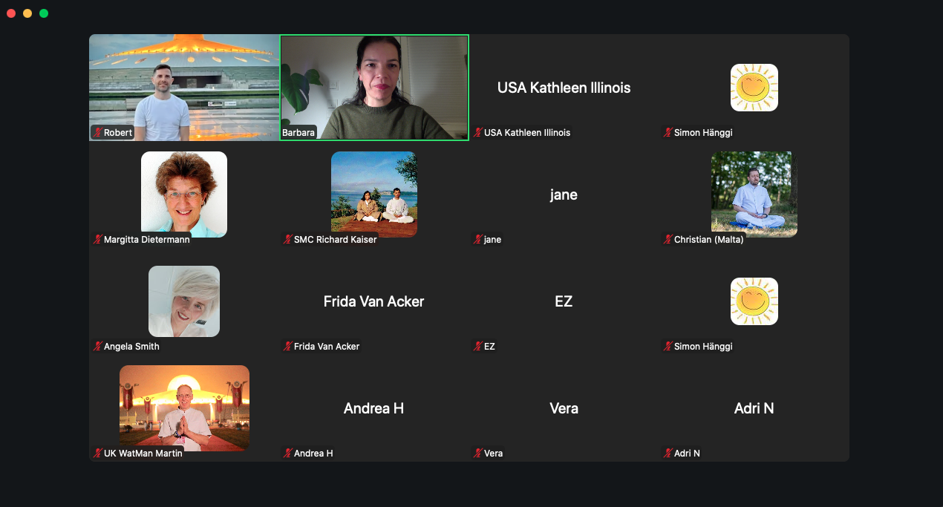
Task: Click the green fullscreen window button
Action: 44,13
